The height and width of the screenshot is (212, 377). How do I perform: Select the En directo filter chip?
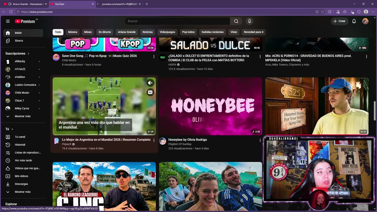pyautogui.click(x=105, y=32)
